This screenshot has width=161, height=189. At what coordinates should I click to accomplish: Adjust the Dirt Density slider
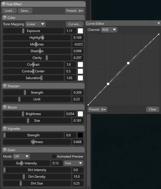pyautogui.click(x=37, y=177)
